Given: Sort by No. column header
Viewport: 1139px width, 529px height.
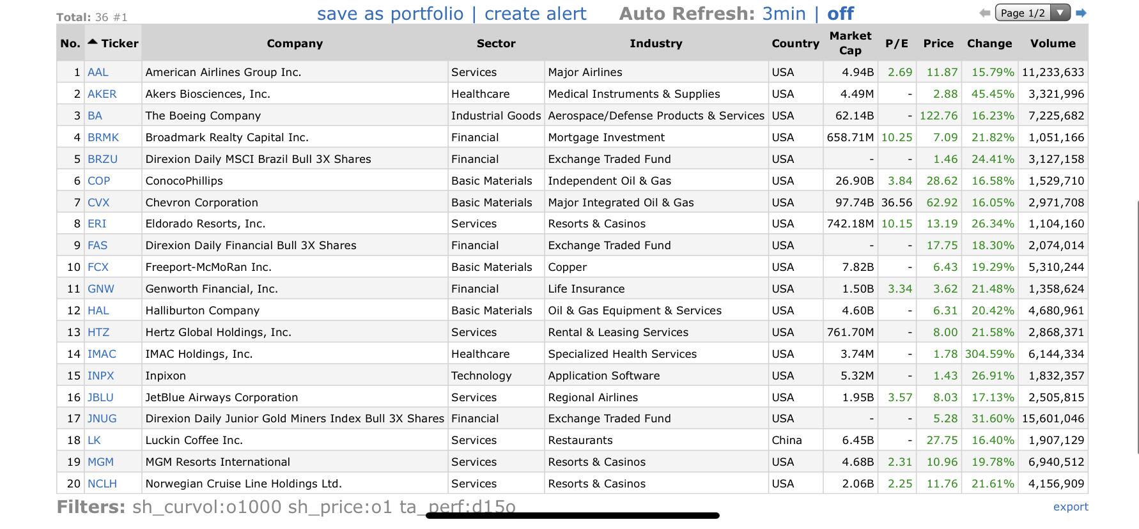Looking at the screenshot, I should pos(70,43).
